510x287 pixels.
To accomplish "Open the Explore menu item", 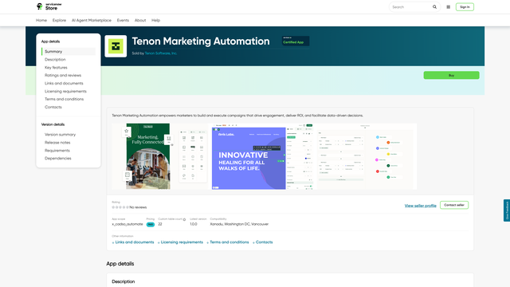I will point(59,20).
